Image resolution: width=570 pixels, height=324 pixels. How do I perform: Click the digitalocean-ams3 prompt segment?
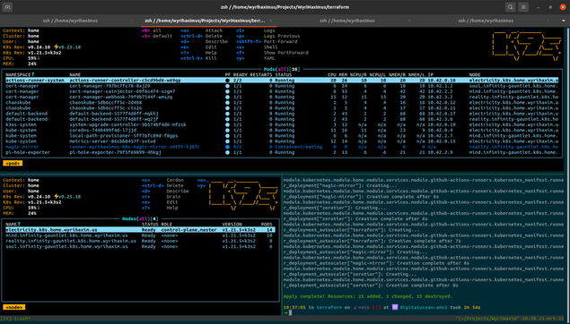424,307
